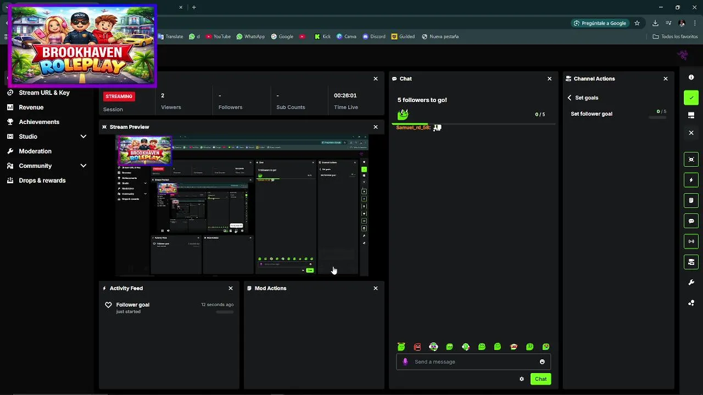Viewport: 703px width, 395px height.
Task: Open Drops & rewards in sidebar
Action: tap(42, 180)
